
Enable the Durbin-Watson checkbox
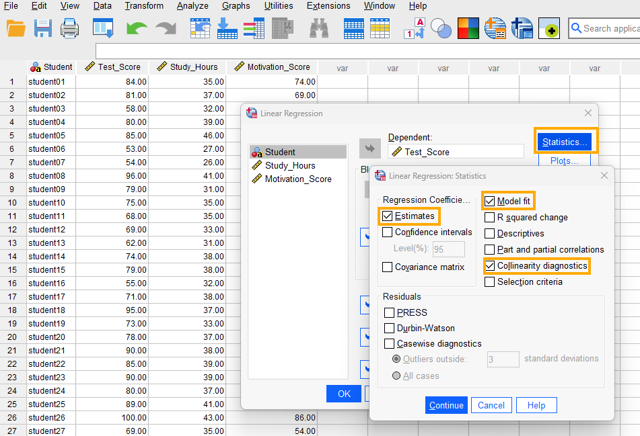click(x=390, y=329)
